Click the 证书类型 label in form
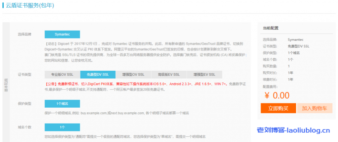Image resolution: width=338 pixels, height=142 pixels. click(x=24, y=75)
